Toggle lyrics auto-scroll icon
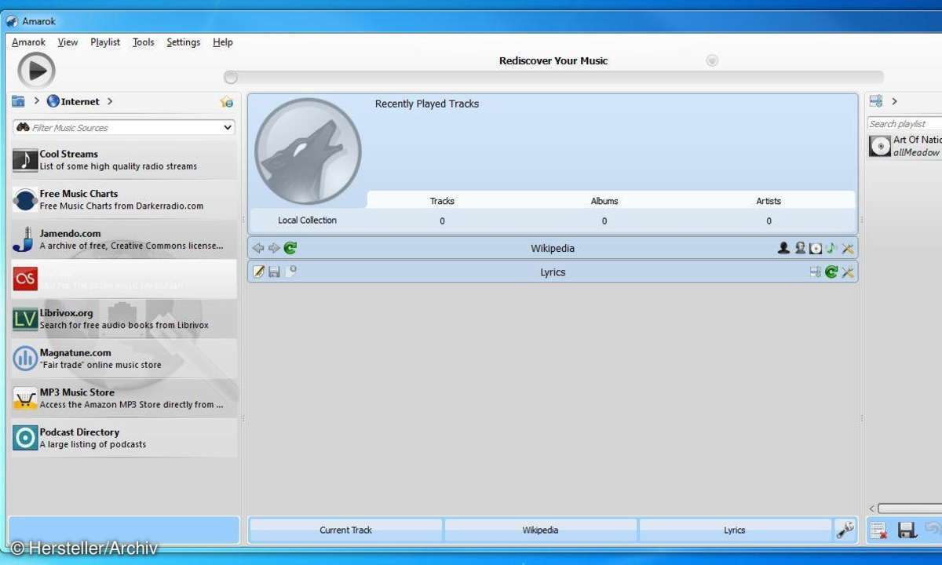942x565 pixels. (x=816, y=272)
